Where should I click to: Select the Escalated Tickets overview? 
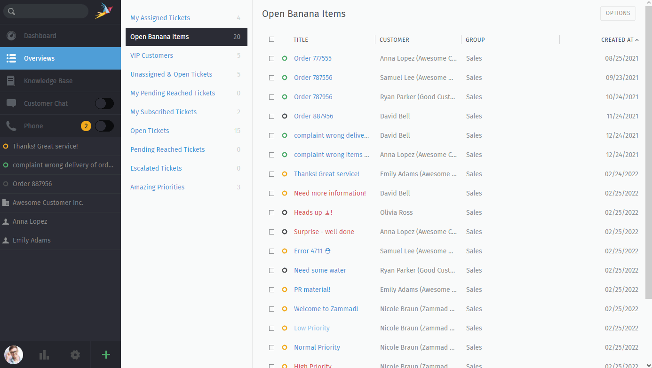point(156,168)
